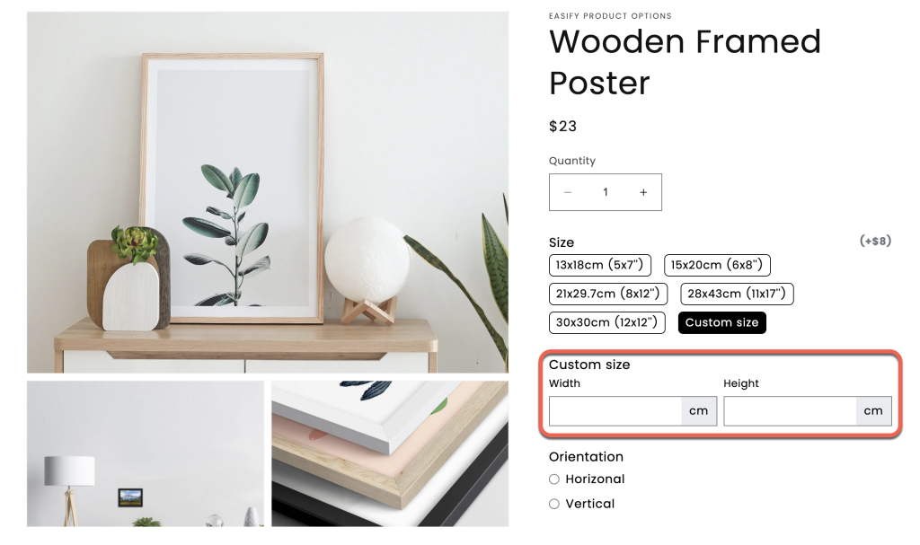Click the Easify Product Options vendor text
The image size is (920, 545).
pos(610,16)
